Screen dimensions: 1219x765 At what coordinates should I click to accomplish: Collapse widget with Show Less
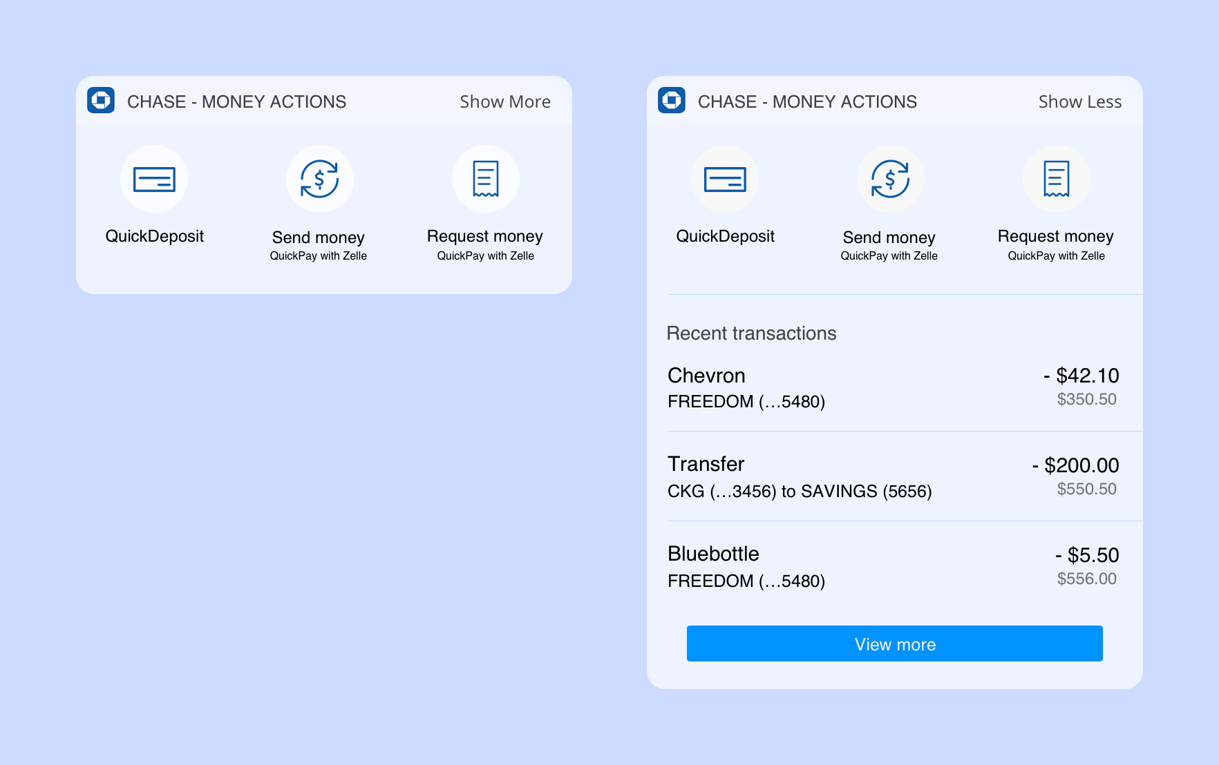point(1080,101)
